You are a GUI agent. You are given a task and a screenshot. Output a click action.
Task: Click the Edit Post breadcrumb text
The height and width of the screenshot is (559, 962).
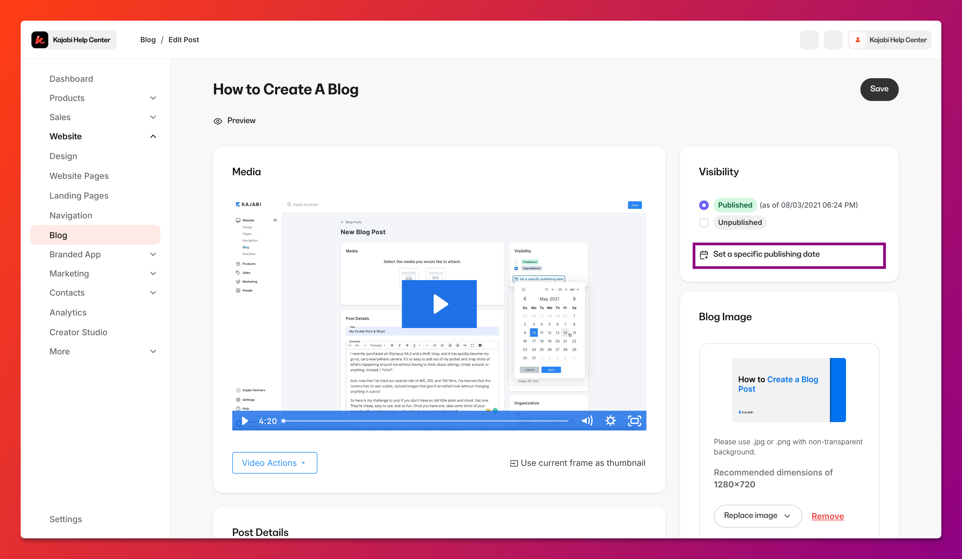(x=184, y=40)
